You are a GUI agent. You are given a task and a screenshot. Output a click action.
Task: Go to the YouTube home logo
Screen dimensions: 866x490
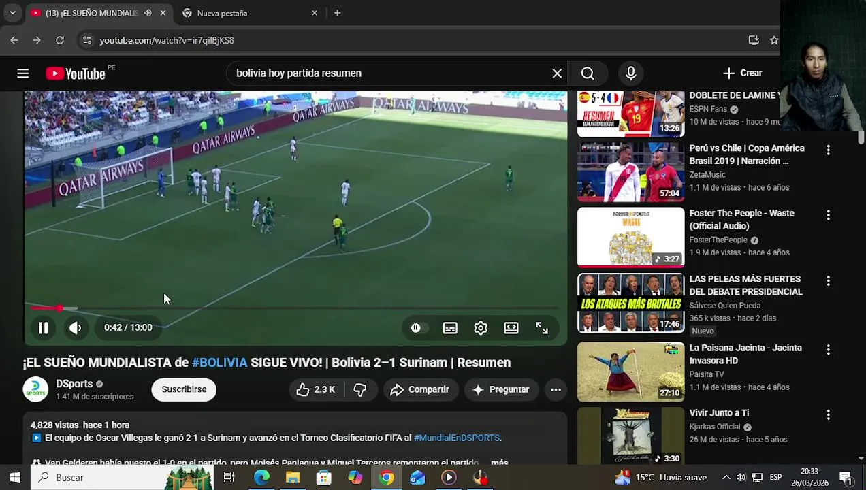(x=76, y=73)
